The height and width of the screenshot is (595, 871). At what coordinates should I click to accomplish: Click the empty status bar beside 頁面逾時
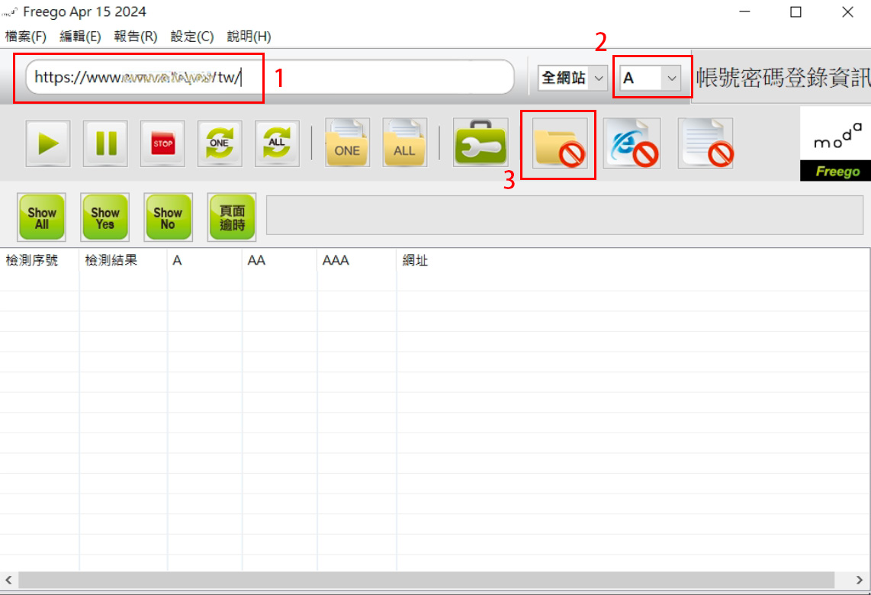pos(564,215)
